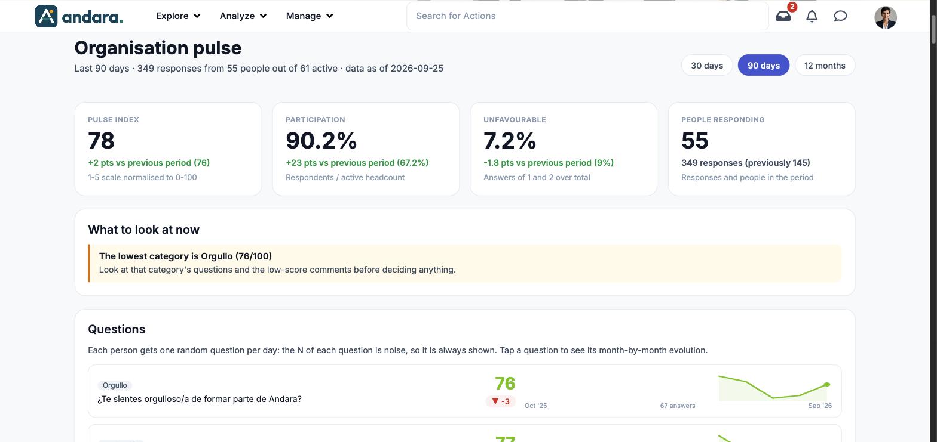Click the Participation 90.2% card
937x442 pixels.
pos(366,149)
